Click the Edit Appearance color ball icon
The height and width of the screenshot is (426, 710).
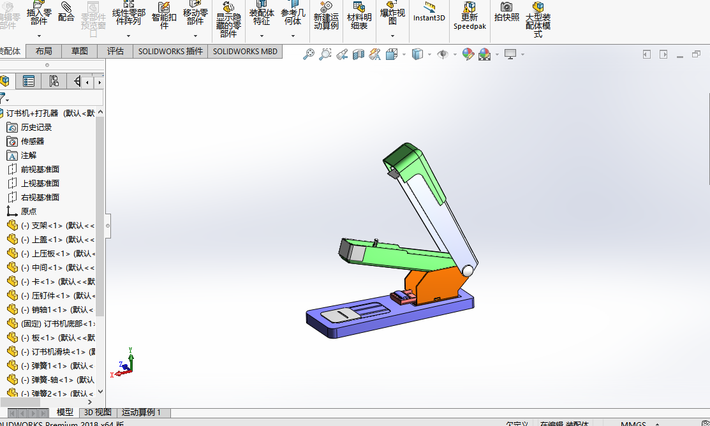click(468, 54)
